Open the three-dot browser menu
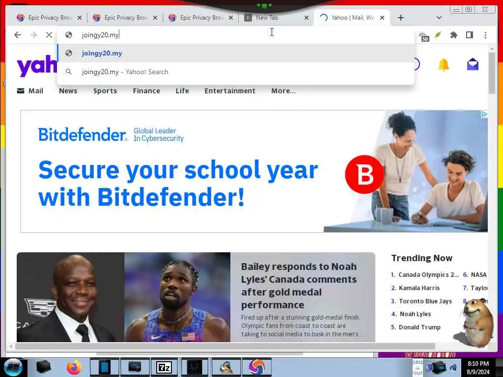This screenshot has width=503, height=377. tap(485, 35)
